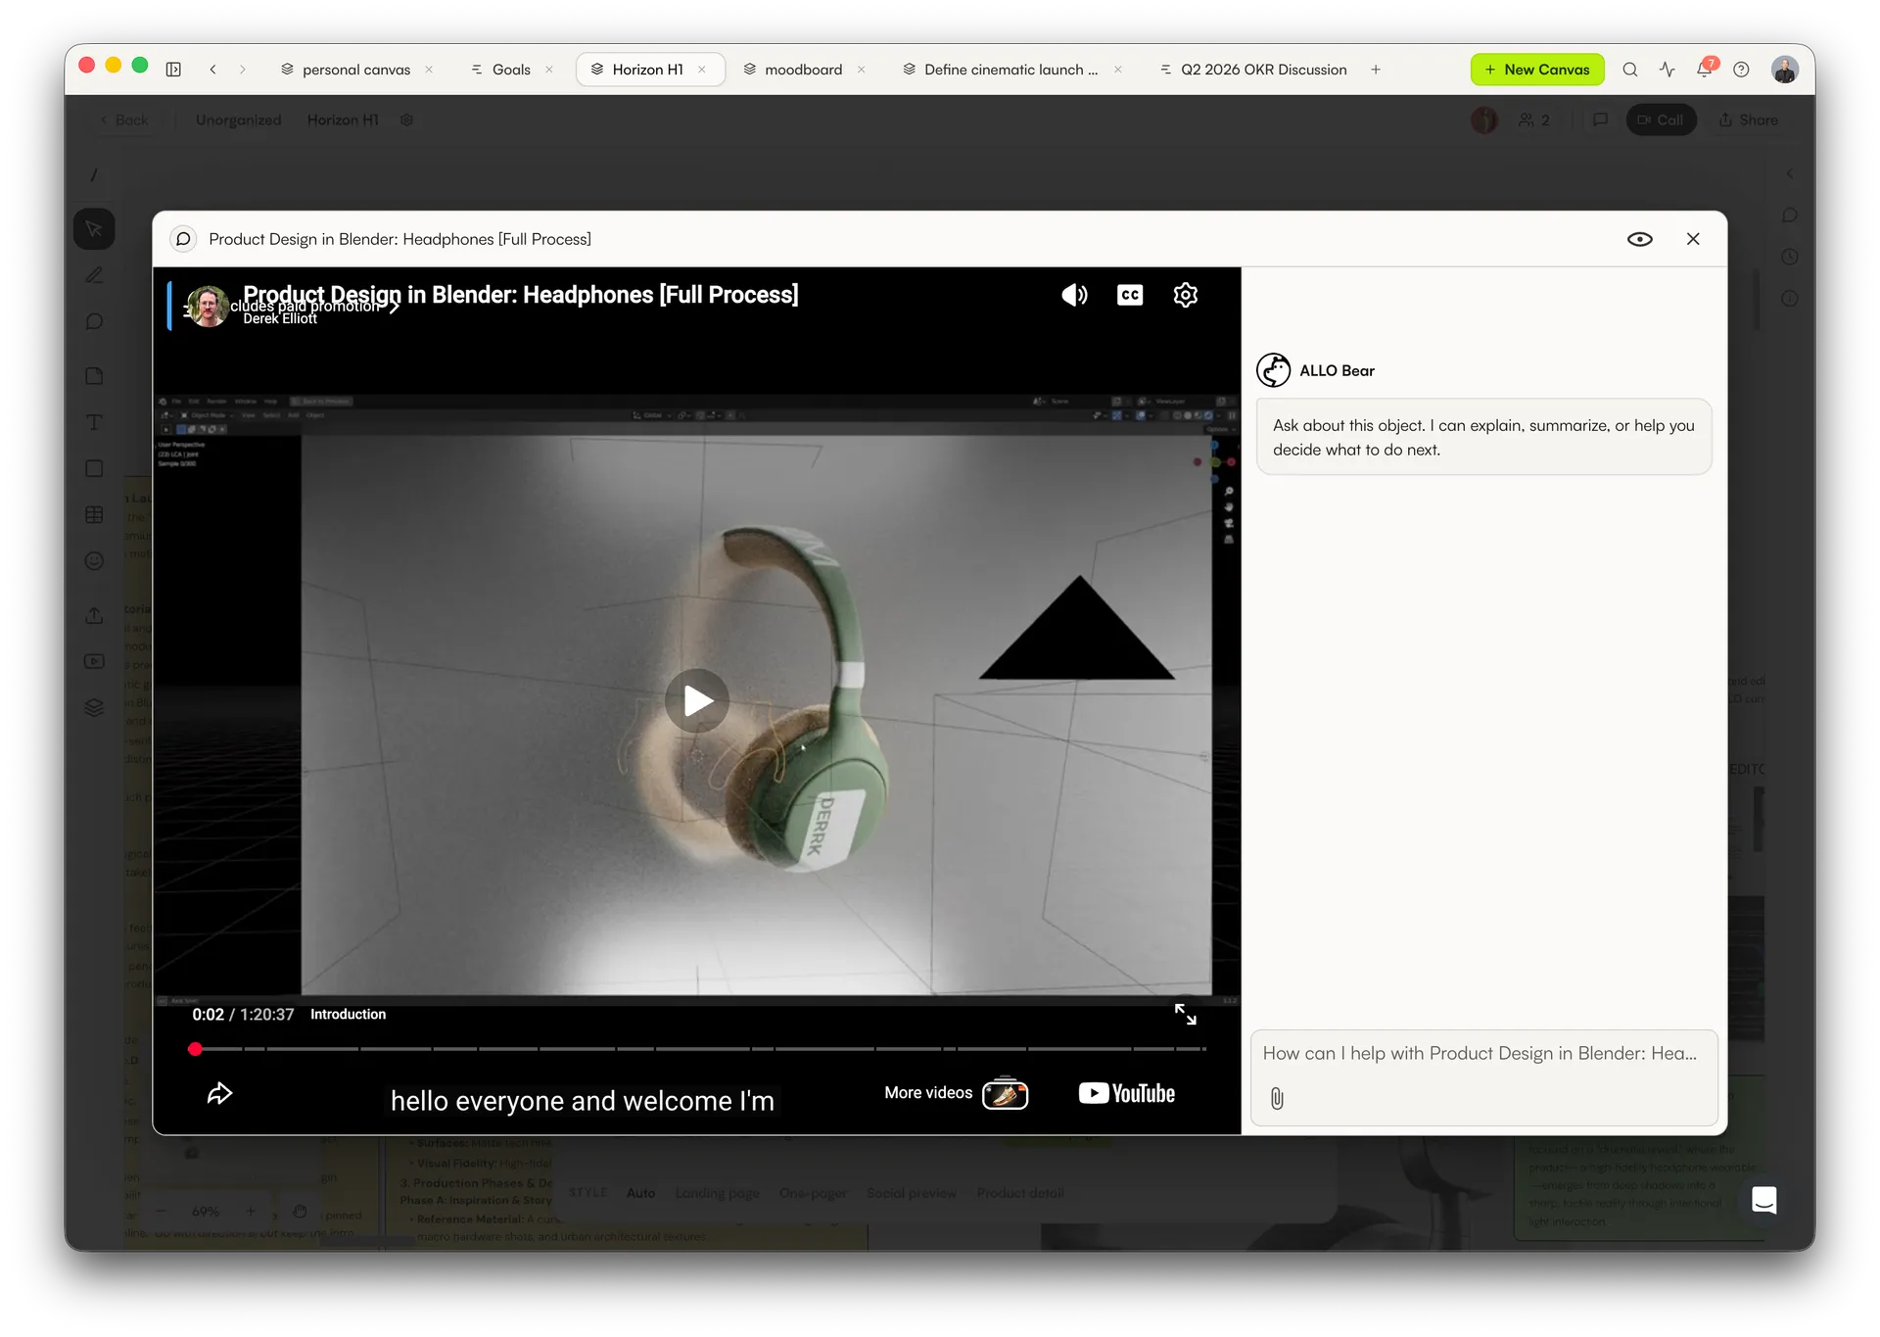Select the pen drawing tool
The image size is (1880, 1337).
(x=94, y=276)
